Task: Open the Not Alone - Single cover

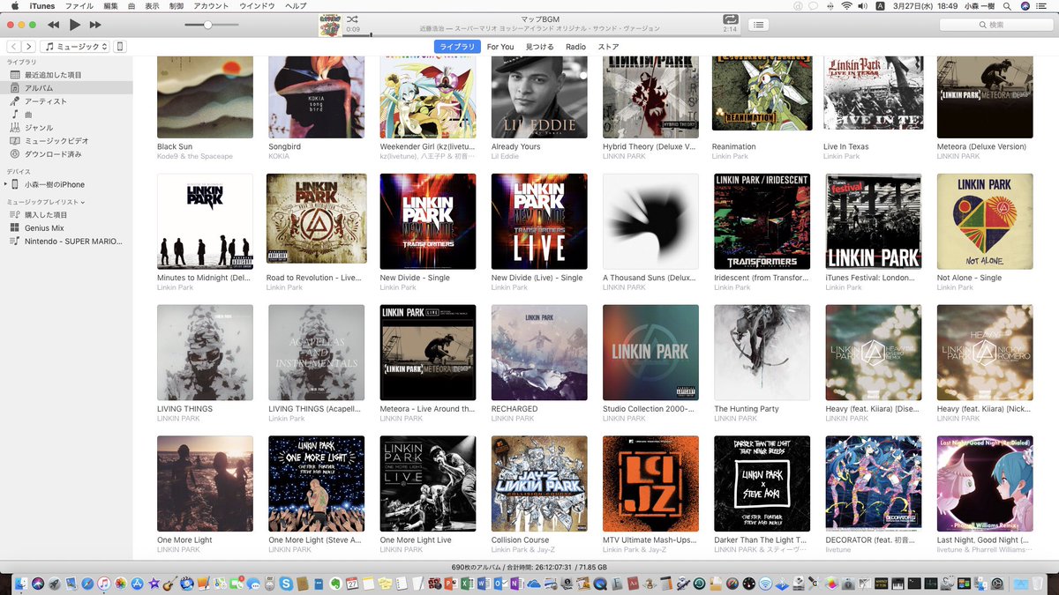Action: click(985, 221)
